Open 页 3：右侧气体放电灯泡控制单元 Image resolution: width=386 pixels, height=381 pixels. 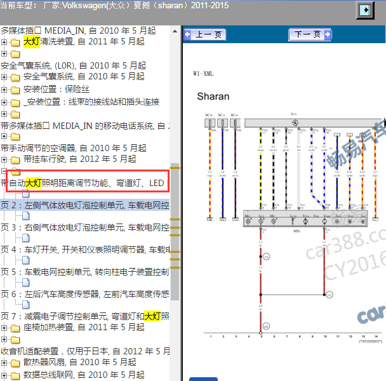(84, 227)
